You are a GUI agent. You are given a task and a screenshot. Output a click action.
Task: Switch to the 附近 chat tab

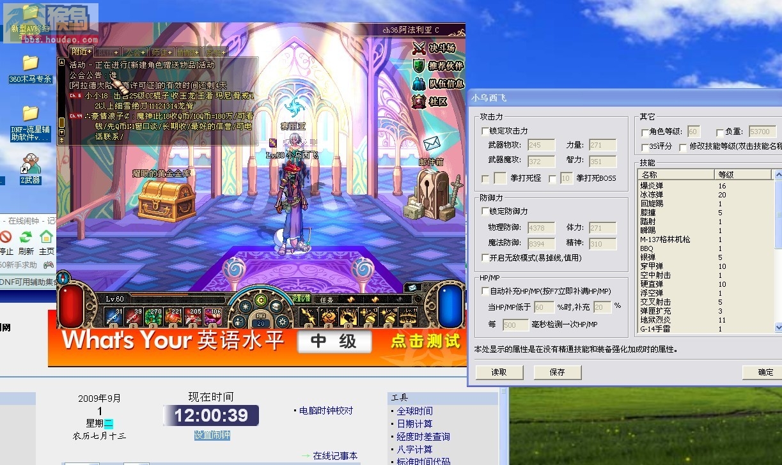pyautogui.click(x=81, y=52)
